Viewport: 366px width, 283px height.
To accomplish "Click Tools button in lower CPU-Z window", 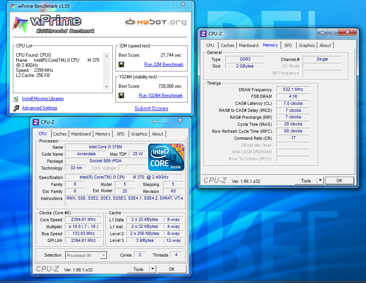I will coord(138,269).
